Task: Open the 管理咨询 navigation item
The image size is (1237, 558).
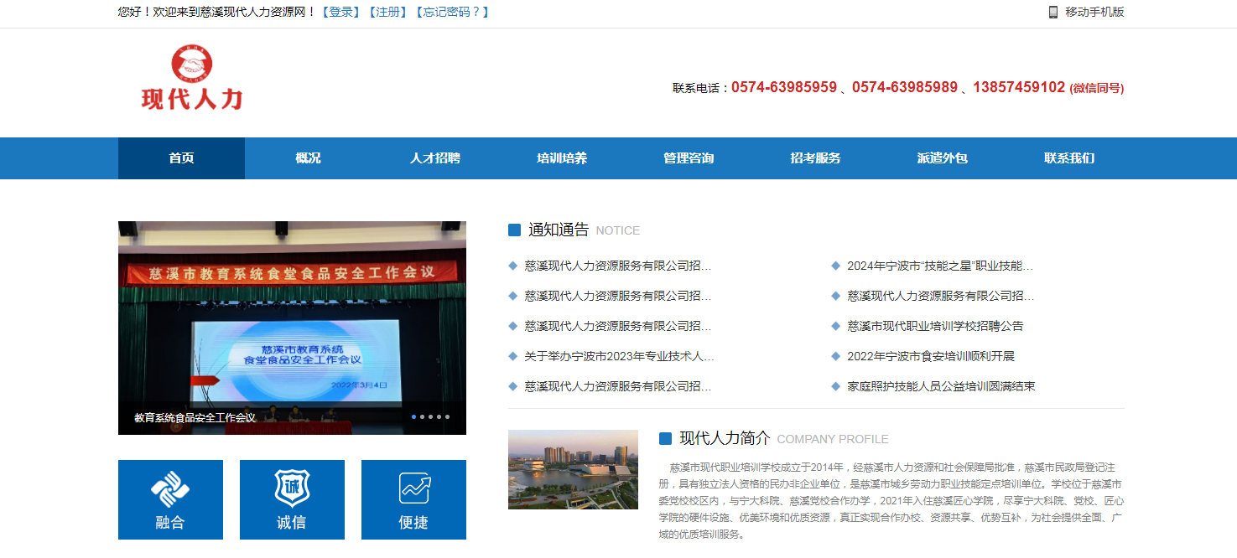Action: click(x=689, y=158)
